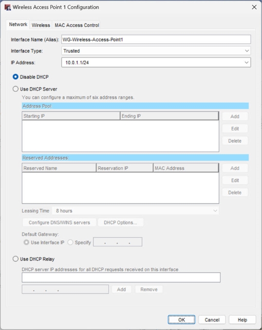Click the Reservation IP column header

(x=125, y=168)
